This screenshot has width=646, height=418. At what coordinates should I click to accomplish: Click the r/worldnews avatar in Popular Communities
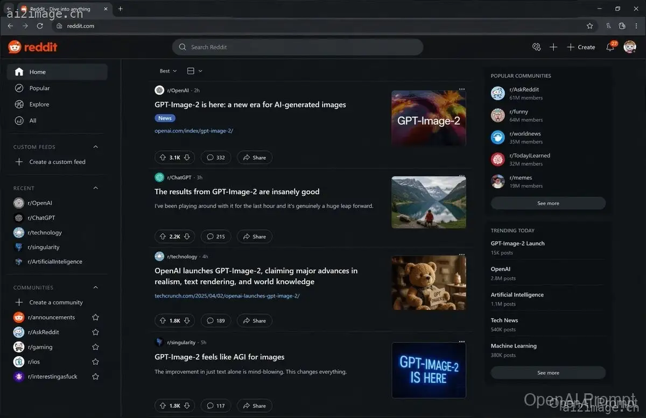498,137
